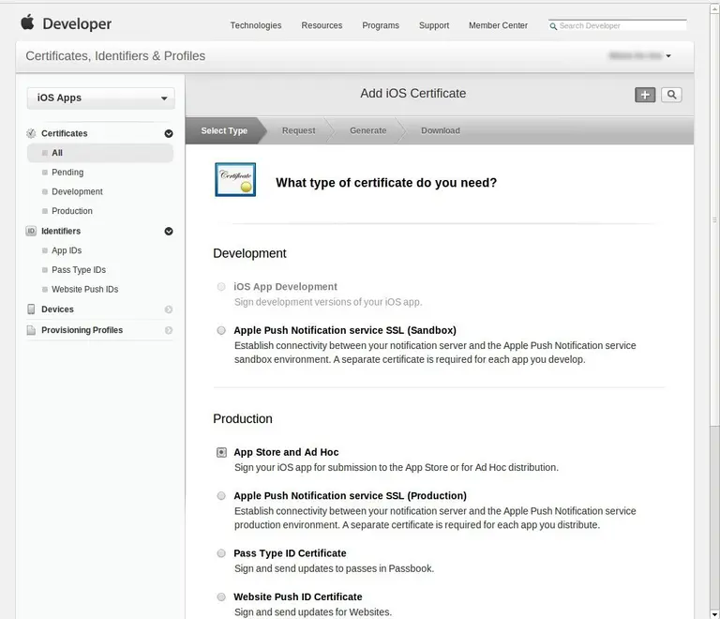Open App IDs under Identifiers
Image resolution: width=720 pixels, height=619 pixels.
point(67,250)
